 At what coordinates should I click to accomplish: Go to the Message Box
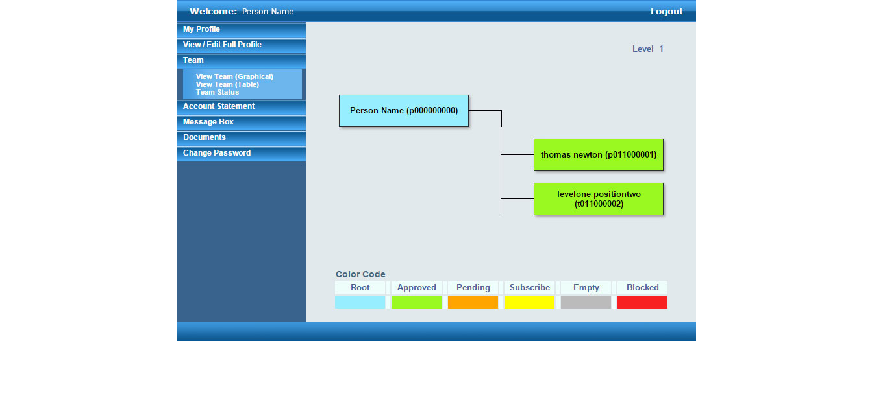(208, 121)
